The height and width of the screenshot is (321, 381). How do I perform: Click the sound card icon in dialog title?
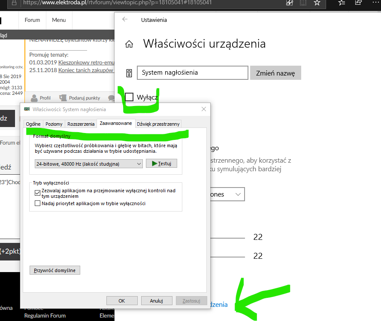[27, 109]
